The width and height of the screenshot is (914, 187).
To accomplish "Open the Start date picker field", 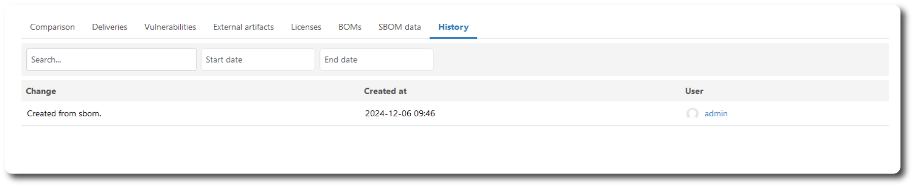I will click(258, 60).
